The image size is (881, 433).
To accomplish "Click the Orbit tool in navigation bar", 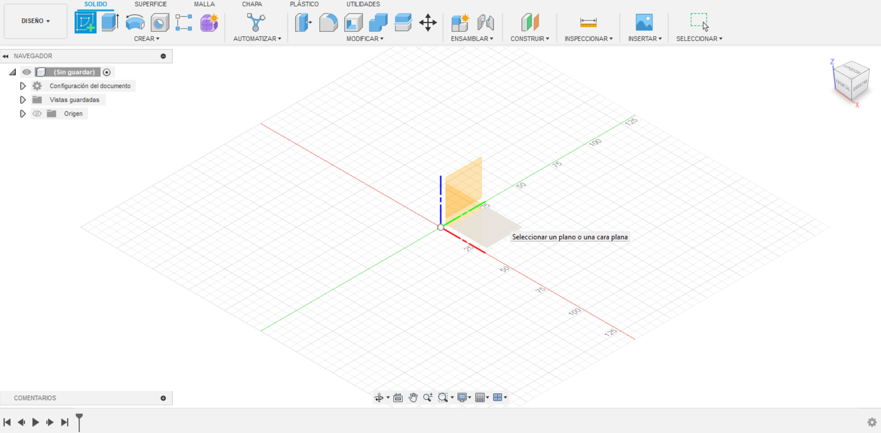I will (379, 397).
